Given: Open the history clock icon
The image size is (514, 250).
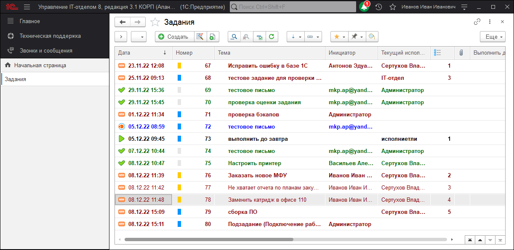Looking at the screenshot, I should click(378, 7).
